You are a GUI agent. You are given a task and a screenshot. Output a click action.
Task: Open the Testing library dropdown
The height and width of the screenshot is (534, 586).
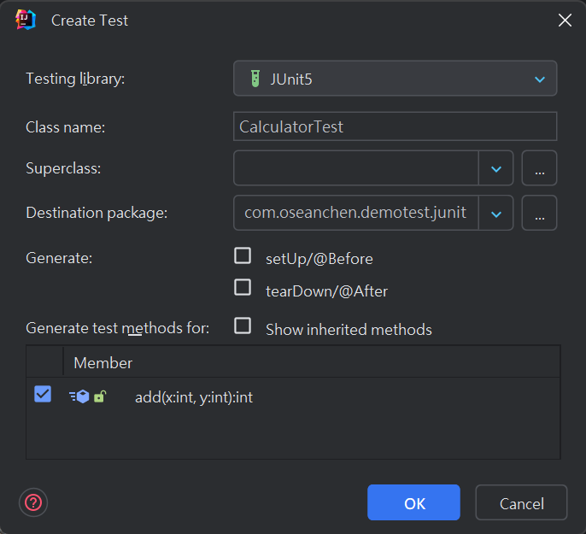395,79
